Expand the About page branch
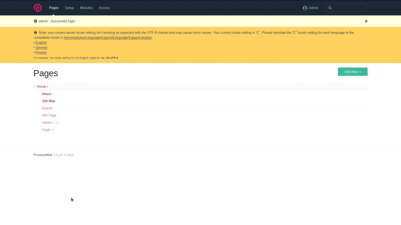 (40, 94)
